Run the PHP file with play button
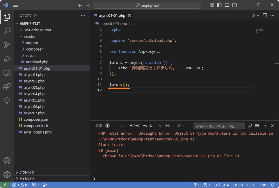The image size is (279, 188). tap(253, 15)
